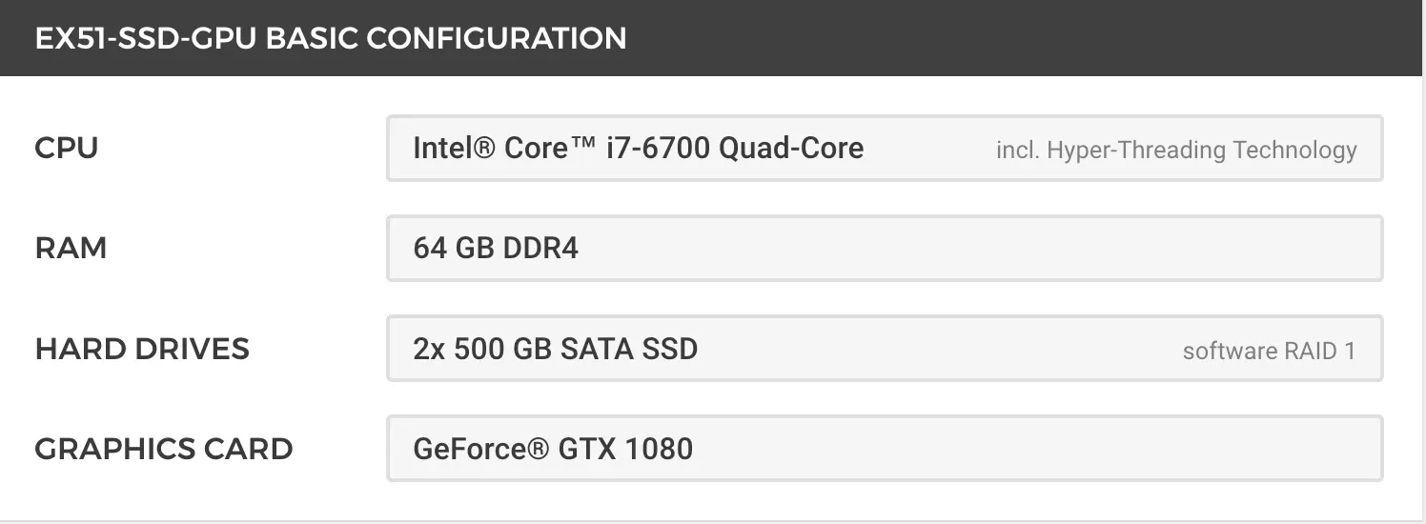
Task: Click the RAM label
Action: [71, 249]
